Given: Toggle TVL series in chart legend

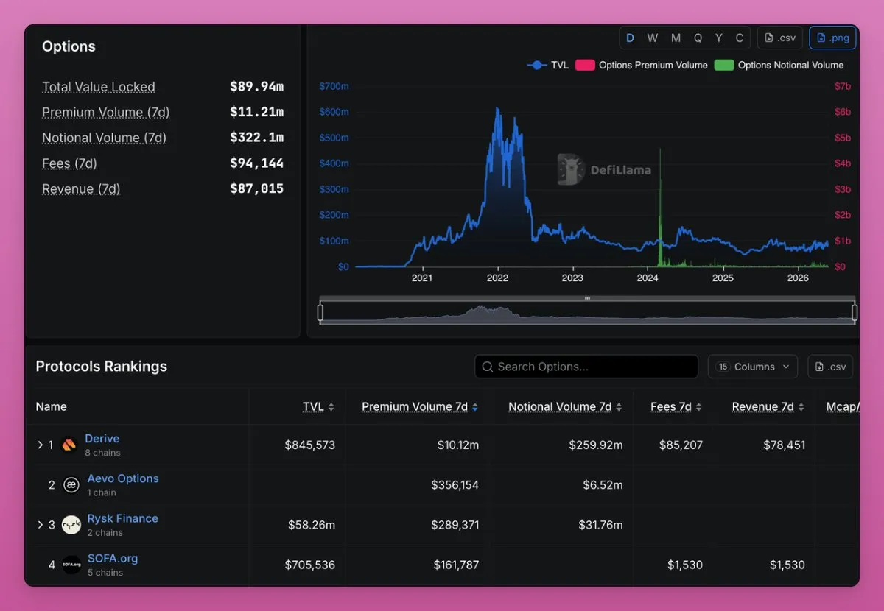Looking at the screenshot, I should (548, 65).
